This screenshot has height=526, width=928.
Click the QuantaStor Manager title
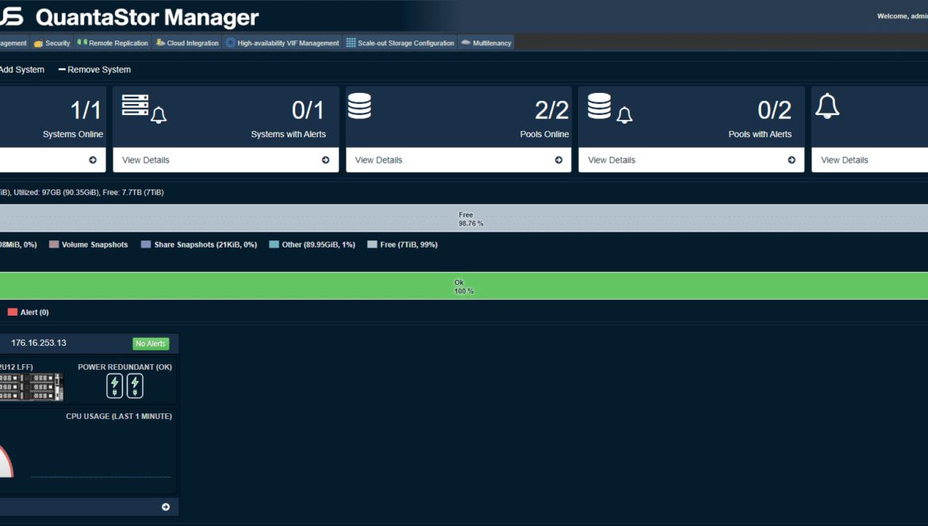tap(147, 17)
